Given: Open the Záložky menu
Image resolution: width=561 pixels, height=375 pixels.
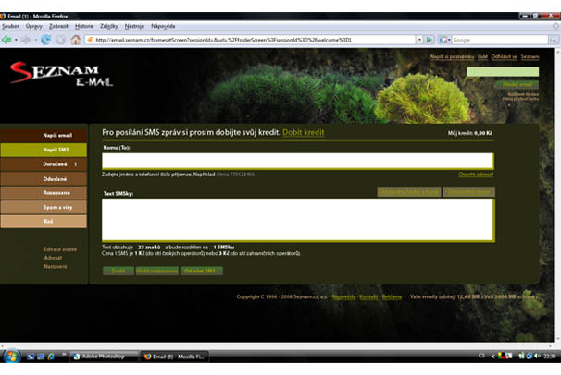Looking at the screenshot, I should (x=109, y=27).
